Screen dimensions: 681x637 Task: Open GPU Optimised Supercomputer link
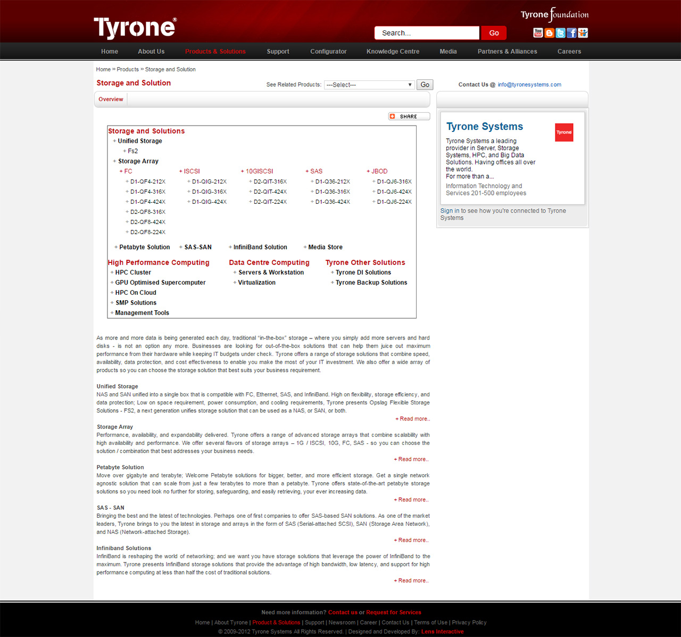tap(160, 283)
